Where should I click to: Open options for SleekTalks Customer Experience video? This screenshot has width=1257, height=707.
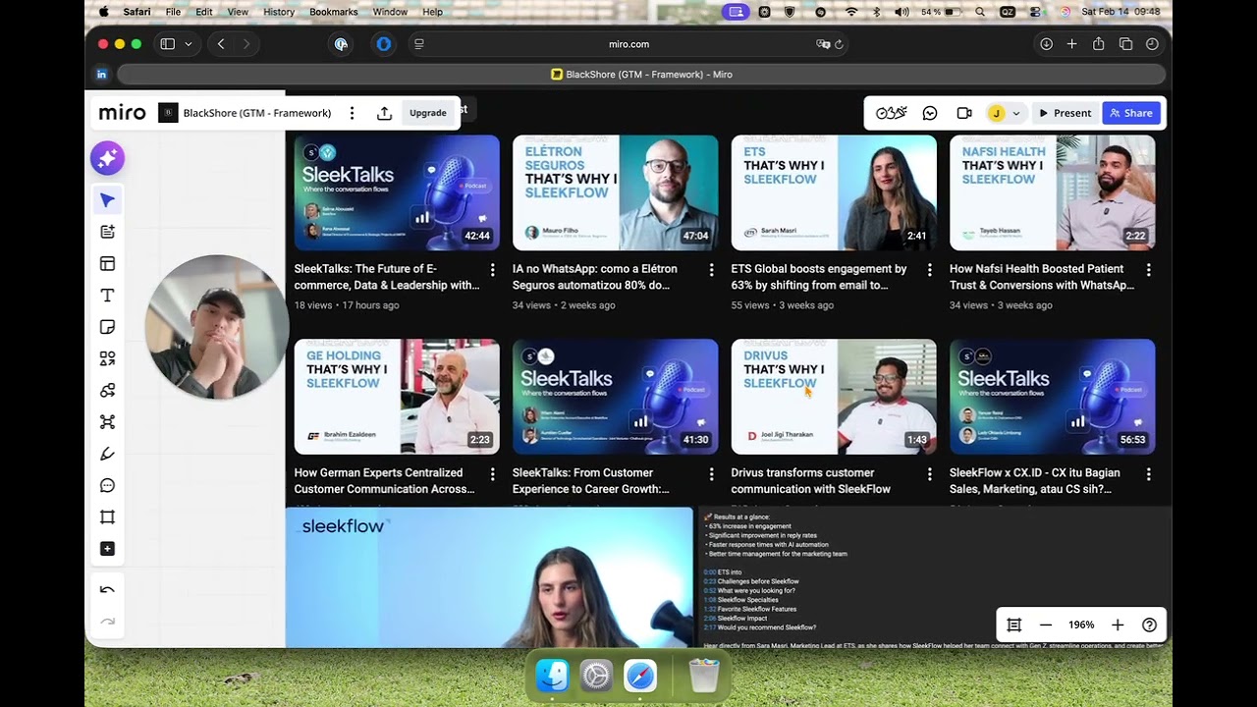tap(712, 473)
